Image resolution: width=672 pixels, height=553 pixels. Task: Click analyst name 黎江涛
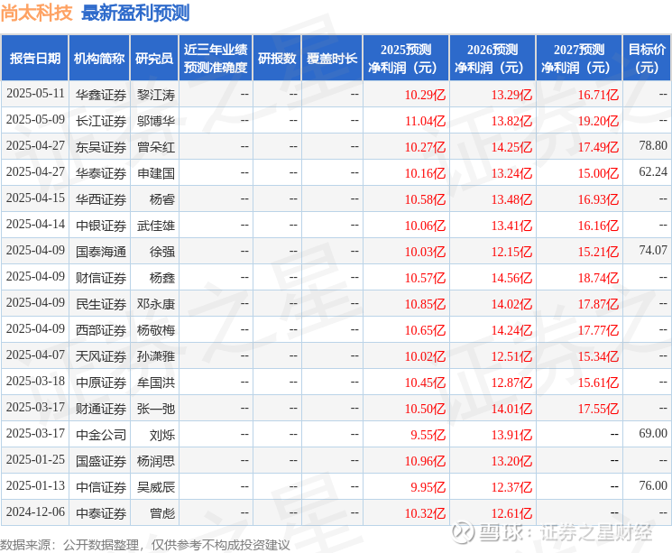pyautogui.click(x=156, y=95)
